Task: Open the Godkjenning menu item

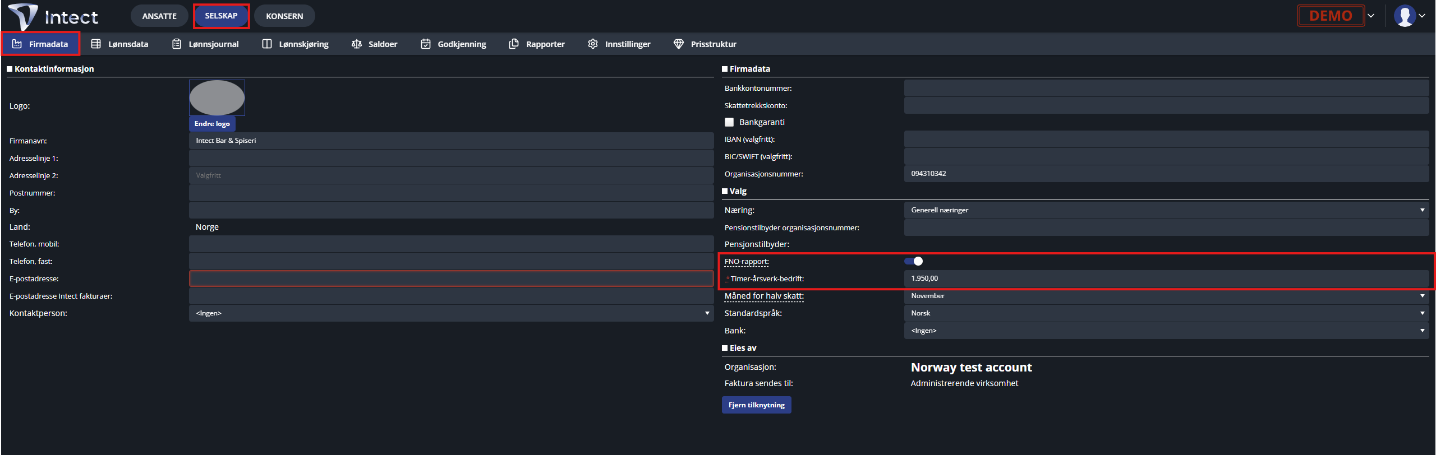Action: pos(453,44)
